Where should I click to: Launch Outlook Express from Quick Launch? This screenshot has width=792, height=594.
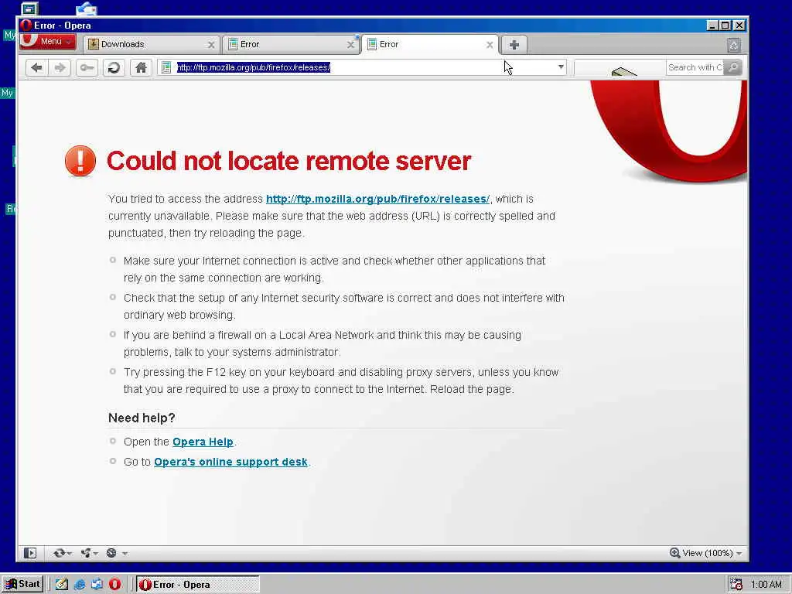point(97,585)
